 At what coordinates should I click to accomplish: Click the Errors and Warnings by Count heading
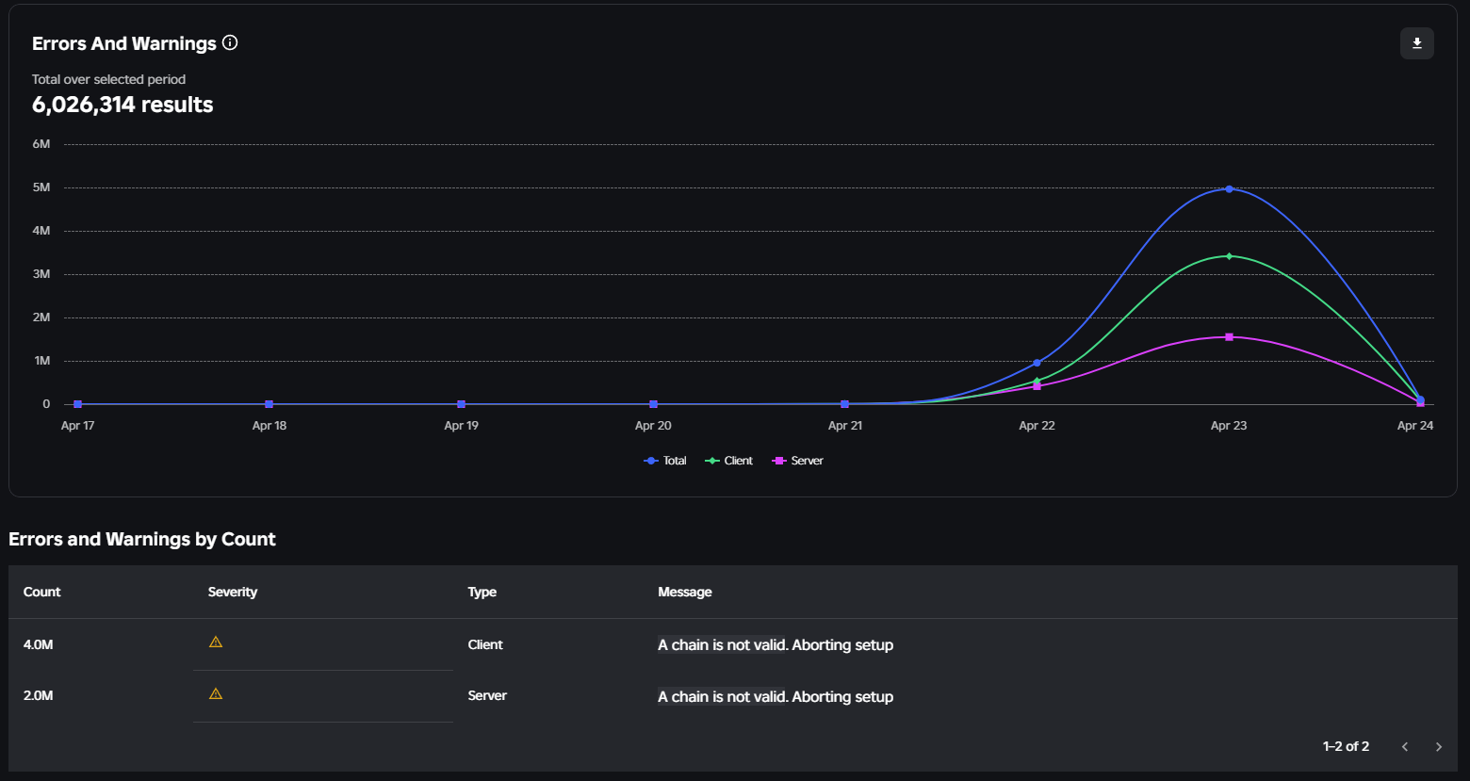[x=142, y=539]
